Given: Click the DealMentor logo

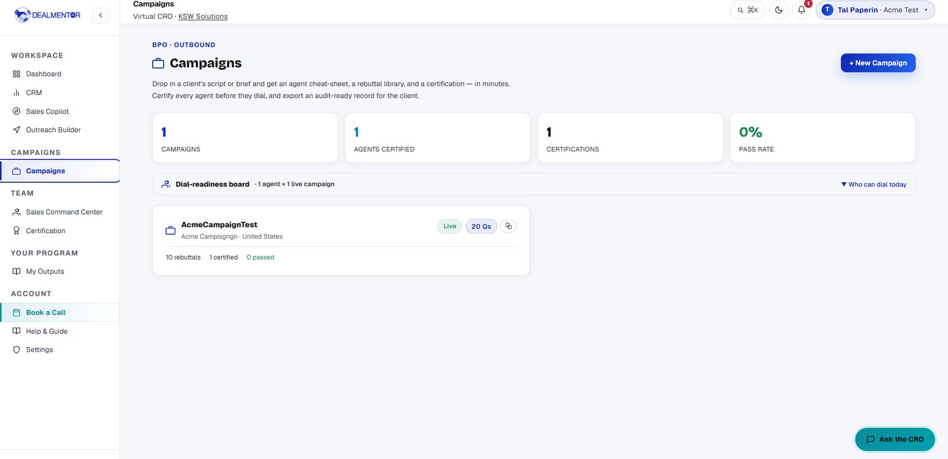Looking at the screenshot, I should [47, 15].
